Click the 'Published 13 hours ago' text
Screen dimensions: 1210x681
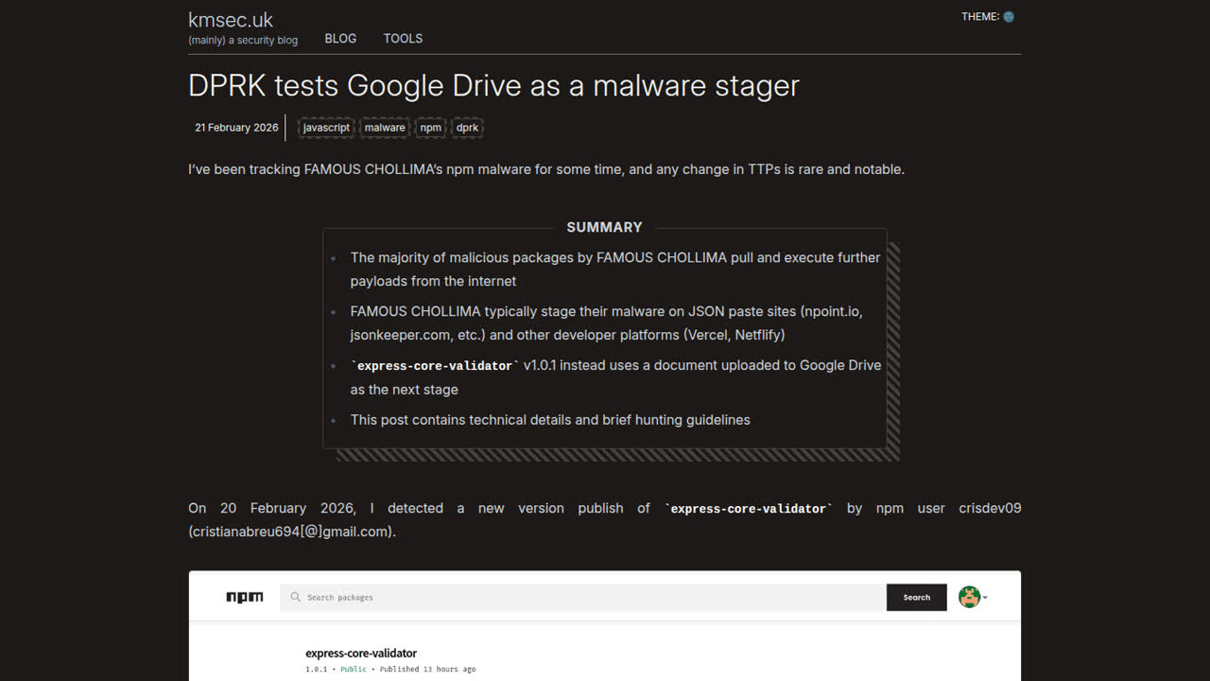tap(427, 670)
